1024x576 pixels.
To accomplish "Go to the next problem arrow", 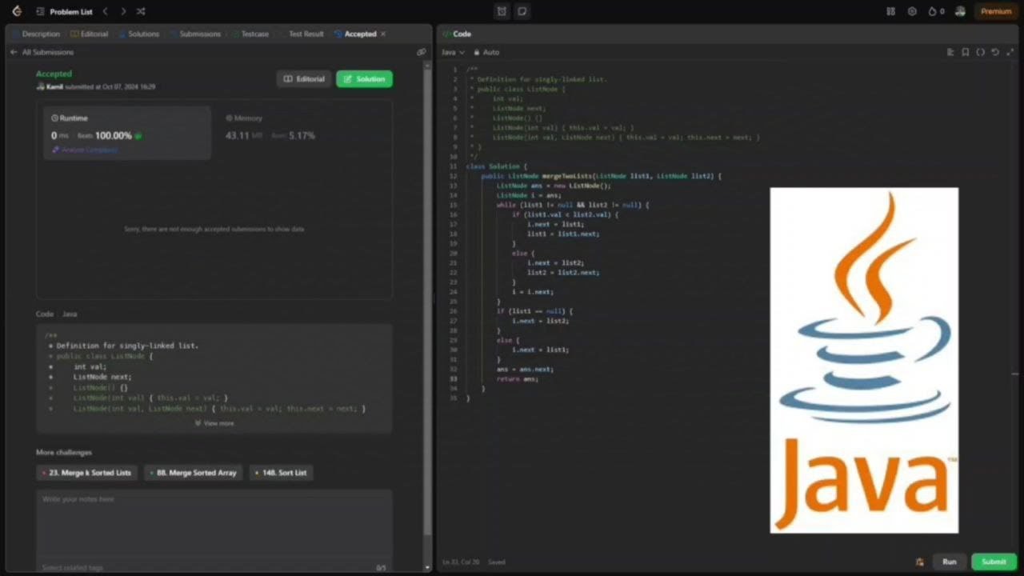I will point(123,12).
